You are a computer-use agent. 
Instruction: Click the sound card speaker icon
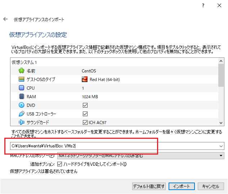21,122
